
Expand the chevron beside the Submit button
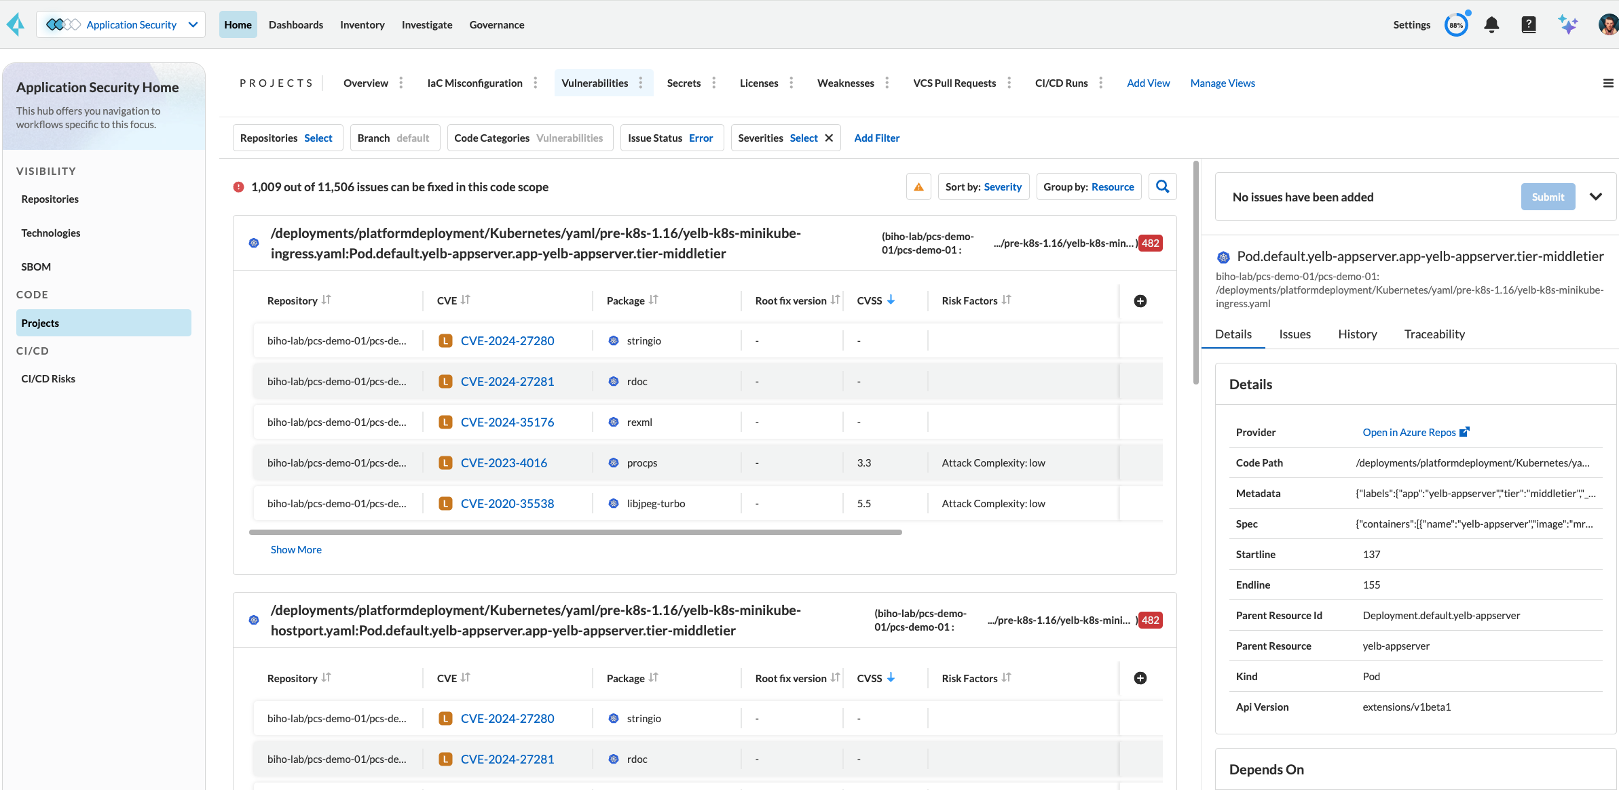tap(1595, 197)
